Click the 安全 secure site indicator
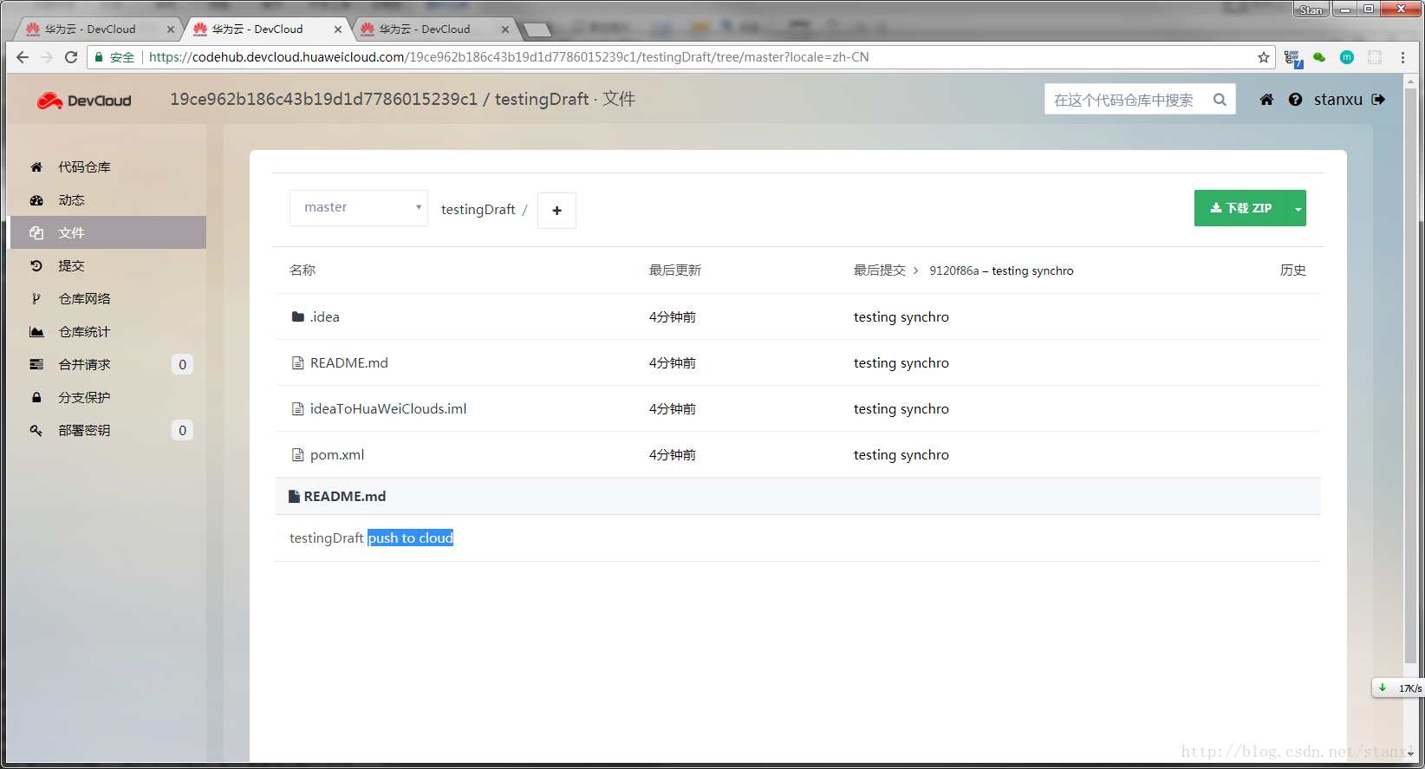This screenshot has height=769, width=1425. coord(114,57)
